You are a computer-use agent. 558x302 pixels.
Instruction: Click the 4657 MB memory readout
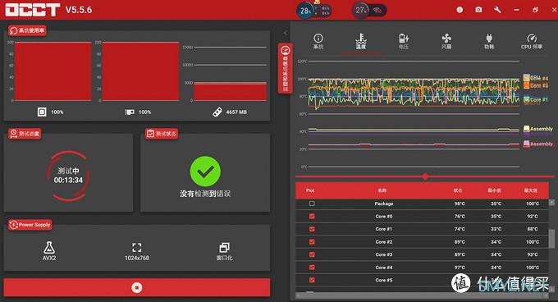[236, 112]
